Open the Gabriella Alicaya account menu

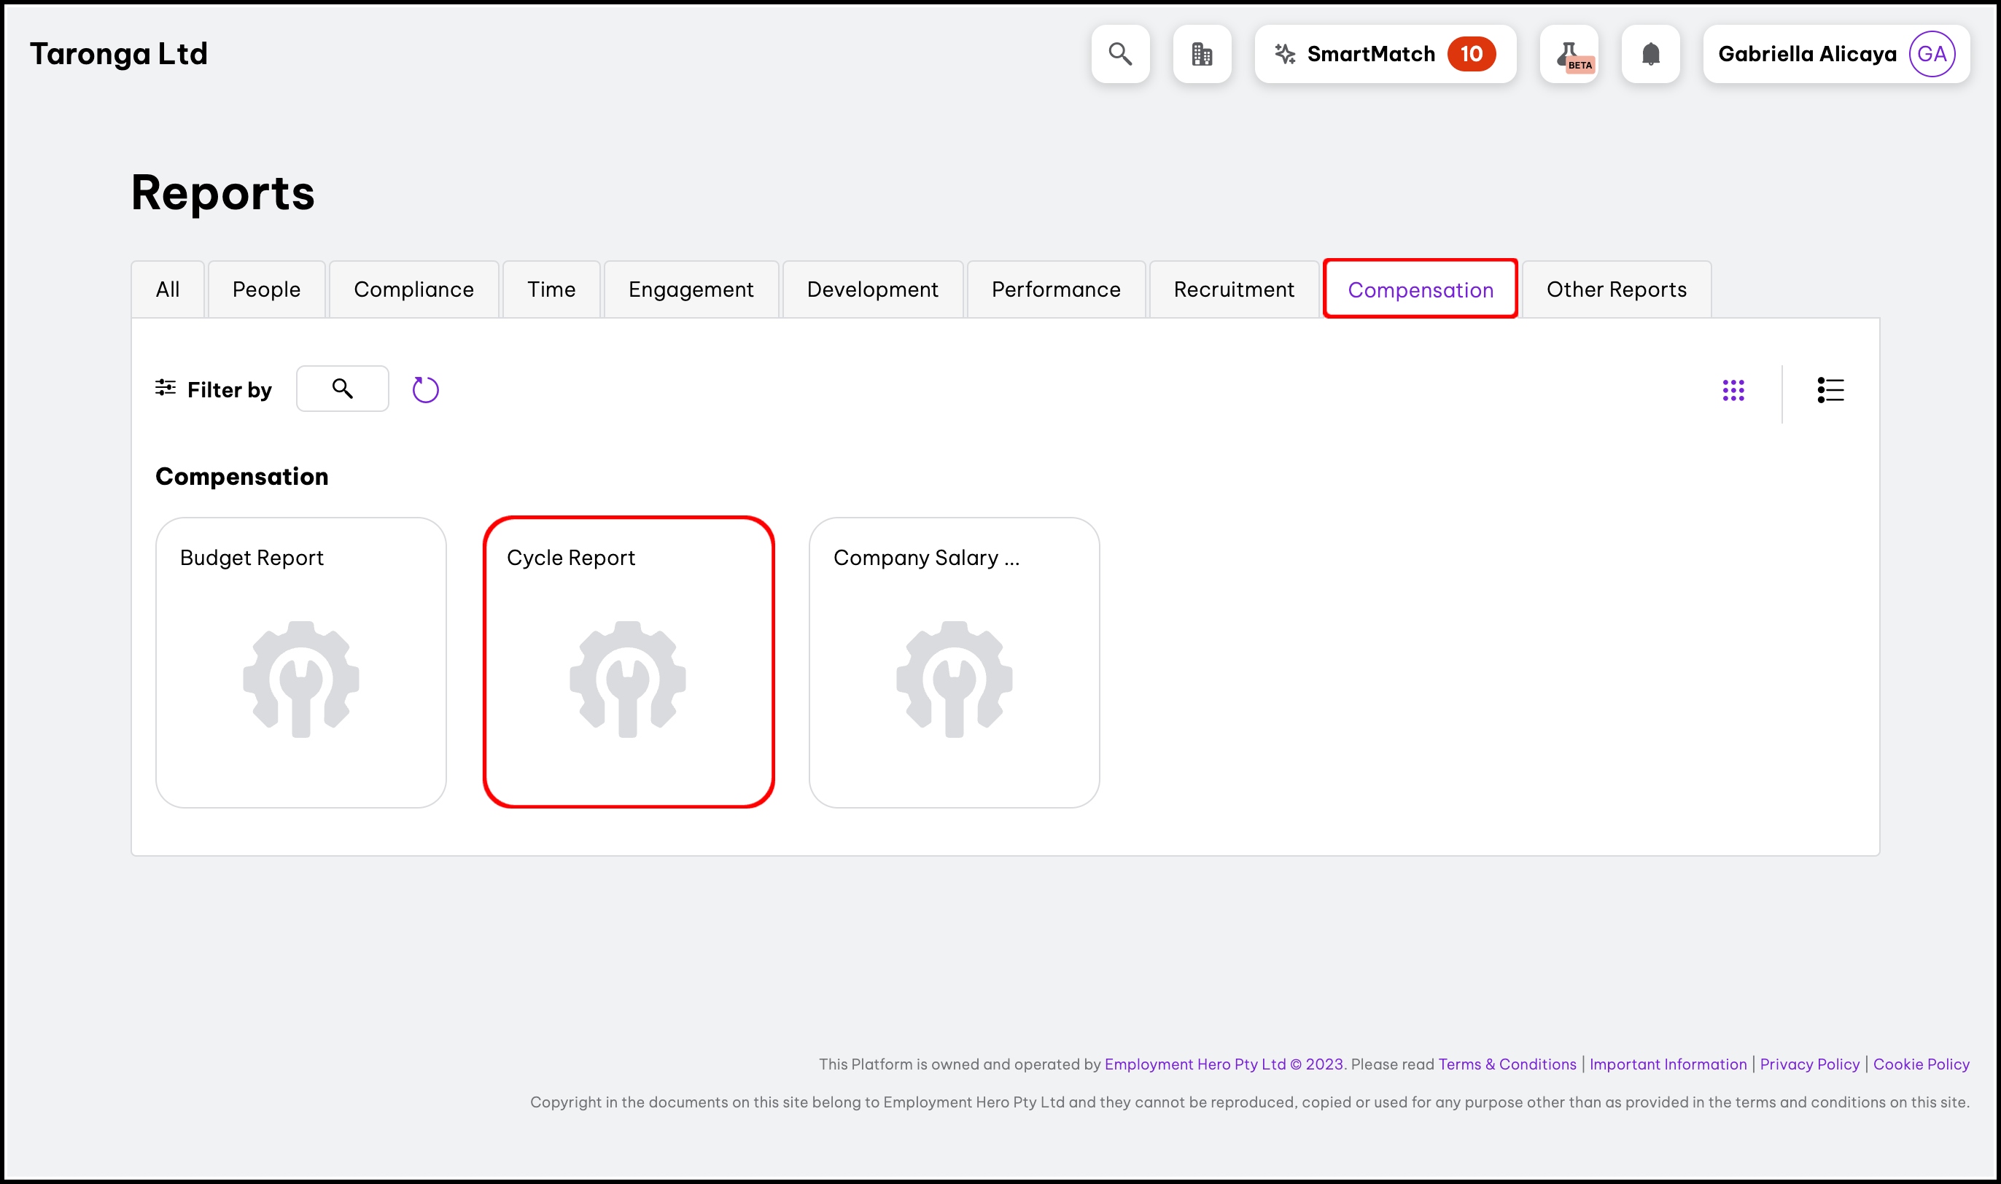1806,54
